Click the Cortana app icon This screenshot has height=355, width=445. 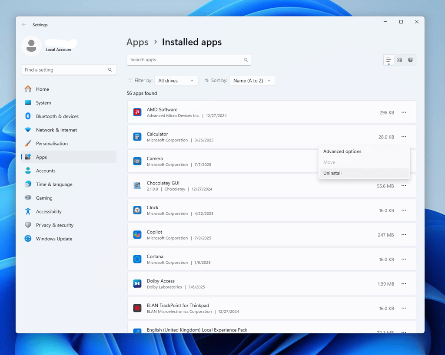(x=137, y=259)
